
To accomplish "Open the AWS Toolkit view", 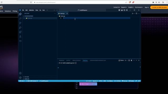I will 20,41.
